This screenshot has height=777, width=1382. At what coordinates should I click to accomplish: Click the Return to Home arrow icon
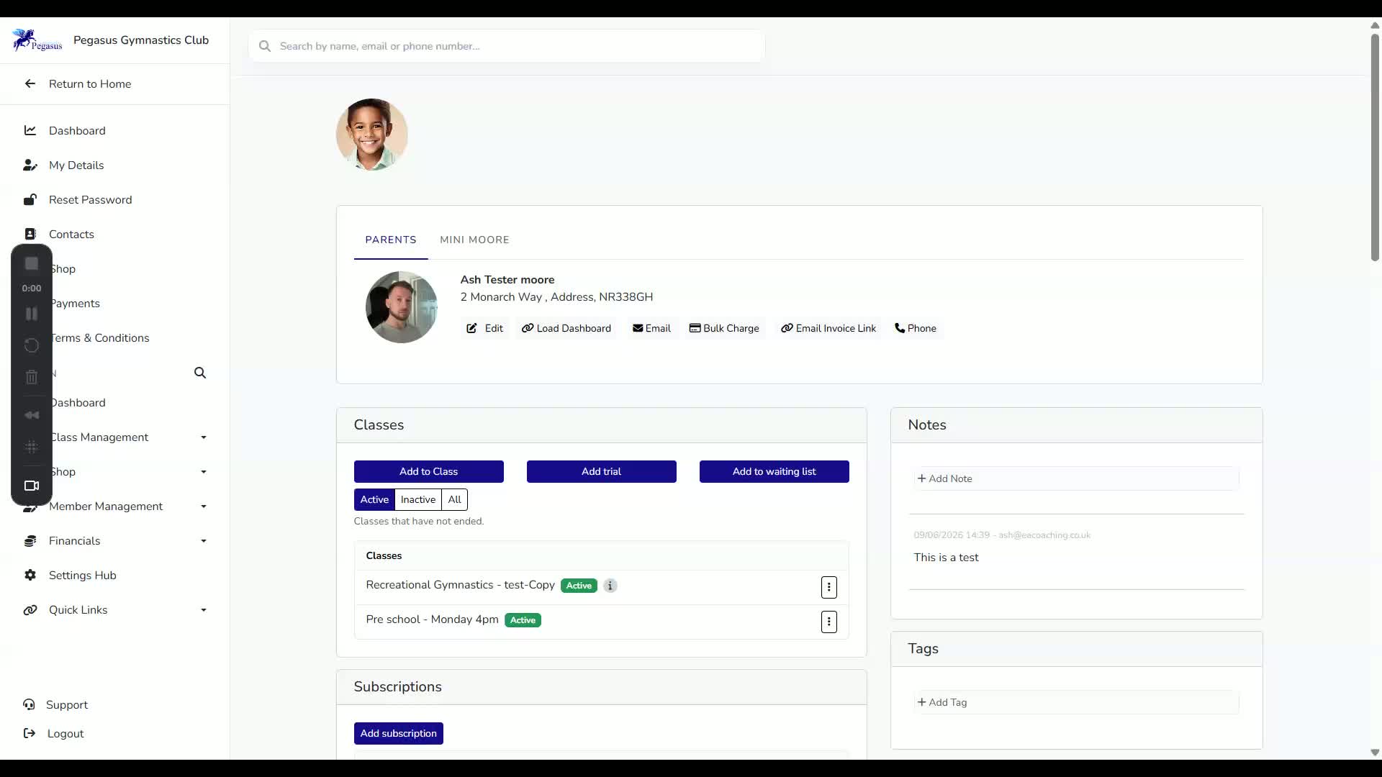click(x=30, y=83)
